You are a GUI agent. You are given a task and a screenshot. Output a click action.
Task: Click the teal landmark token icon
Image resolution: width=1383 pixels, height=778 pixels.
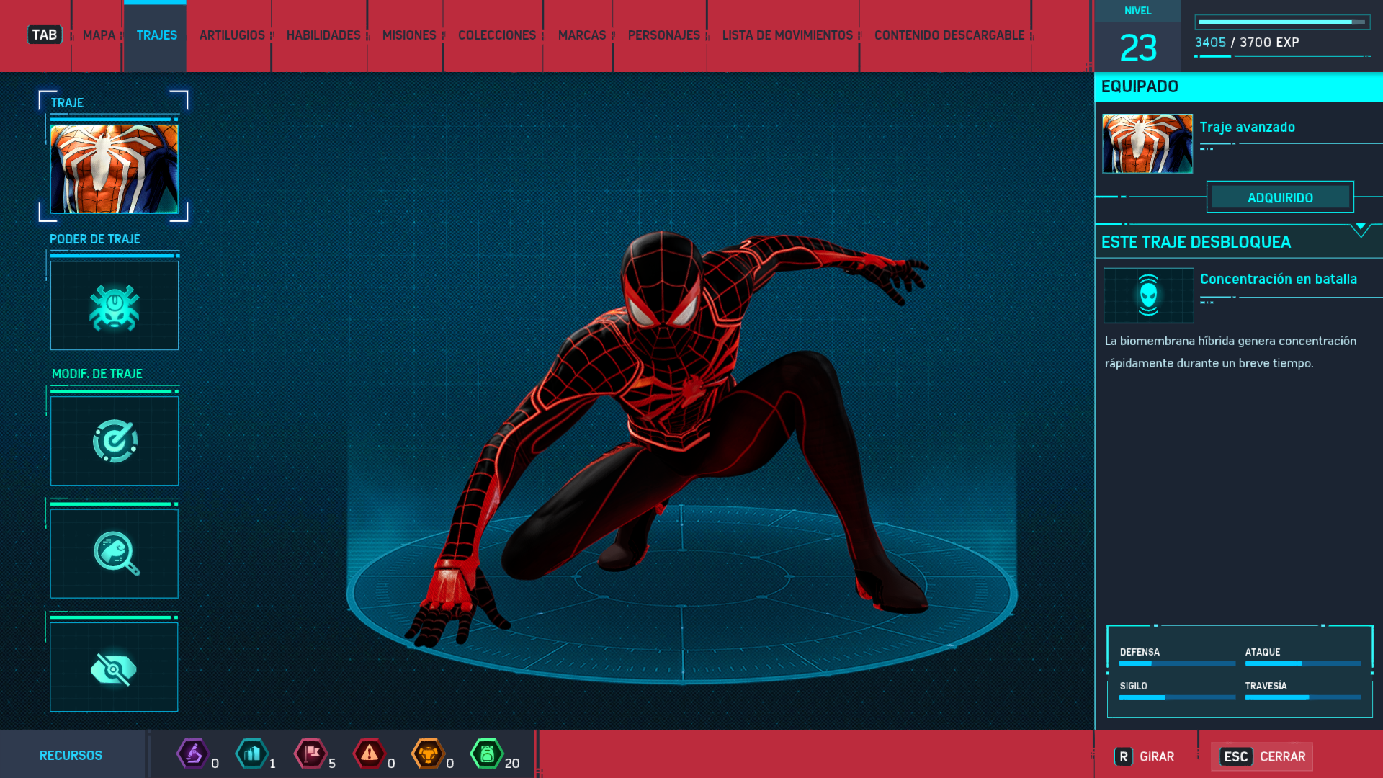click(x=252, y=754)
